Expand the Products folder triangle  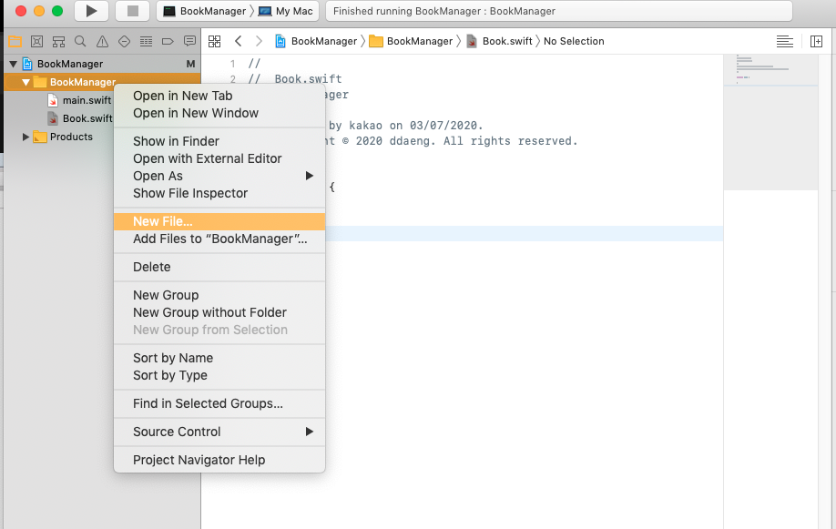pos(25,137)
